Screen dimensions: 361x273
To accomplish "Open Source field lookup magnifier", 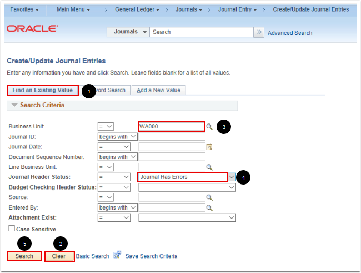I will (209, 197).
